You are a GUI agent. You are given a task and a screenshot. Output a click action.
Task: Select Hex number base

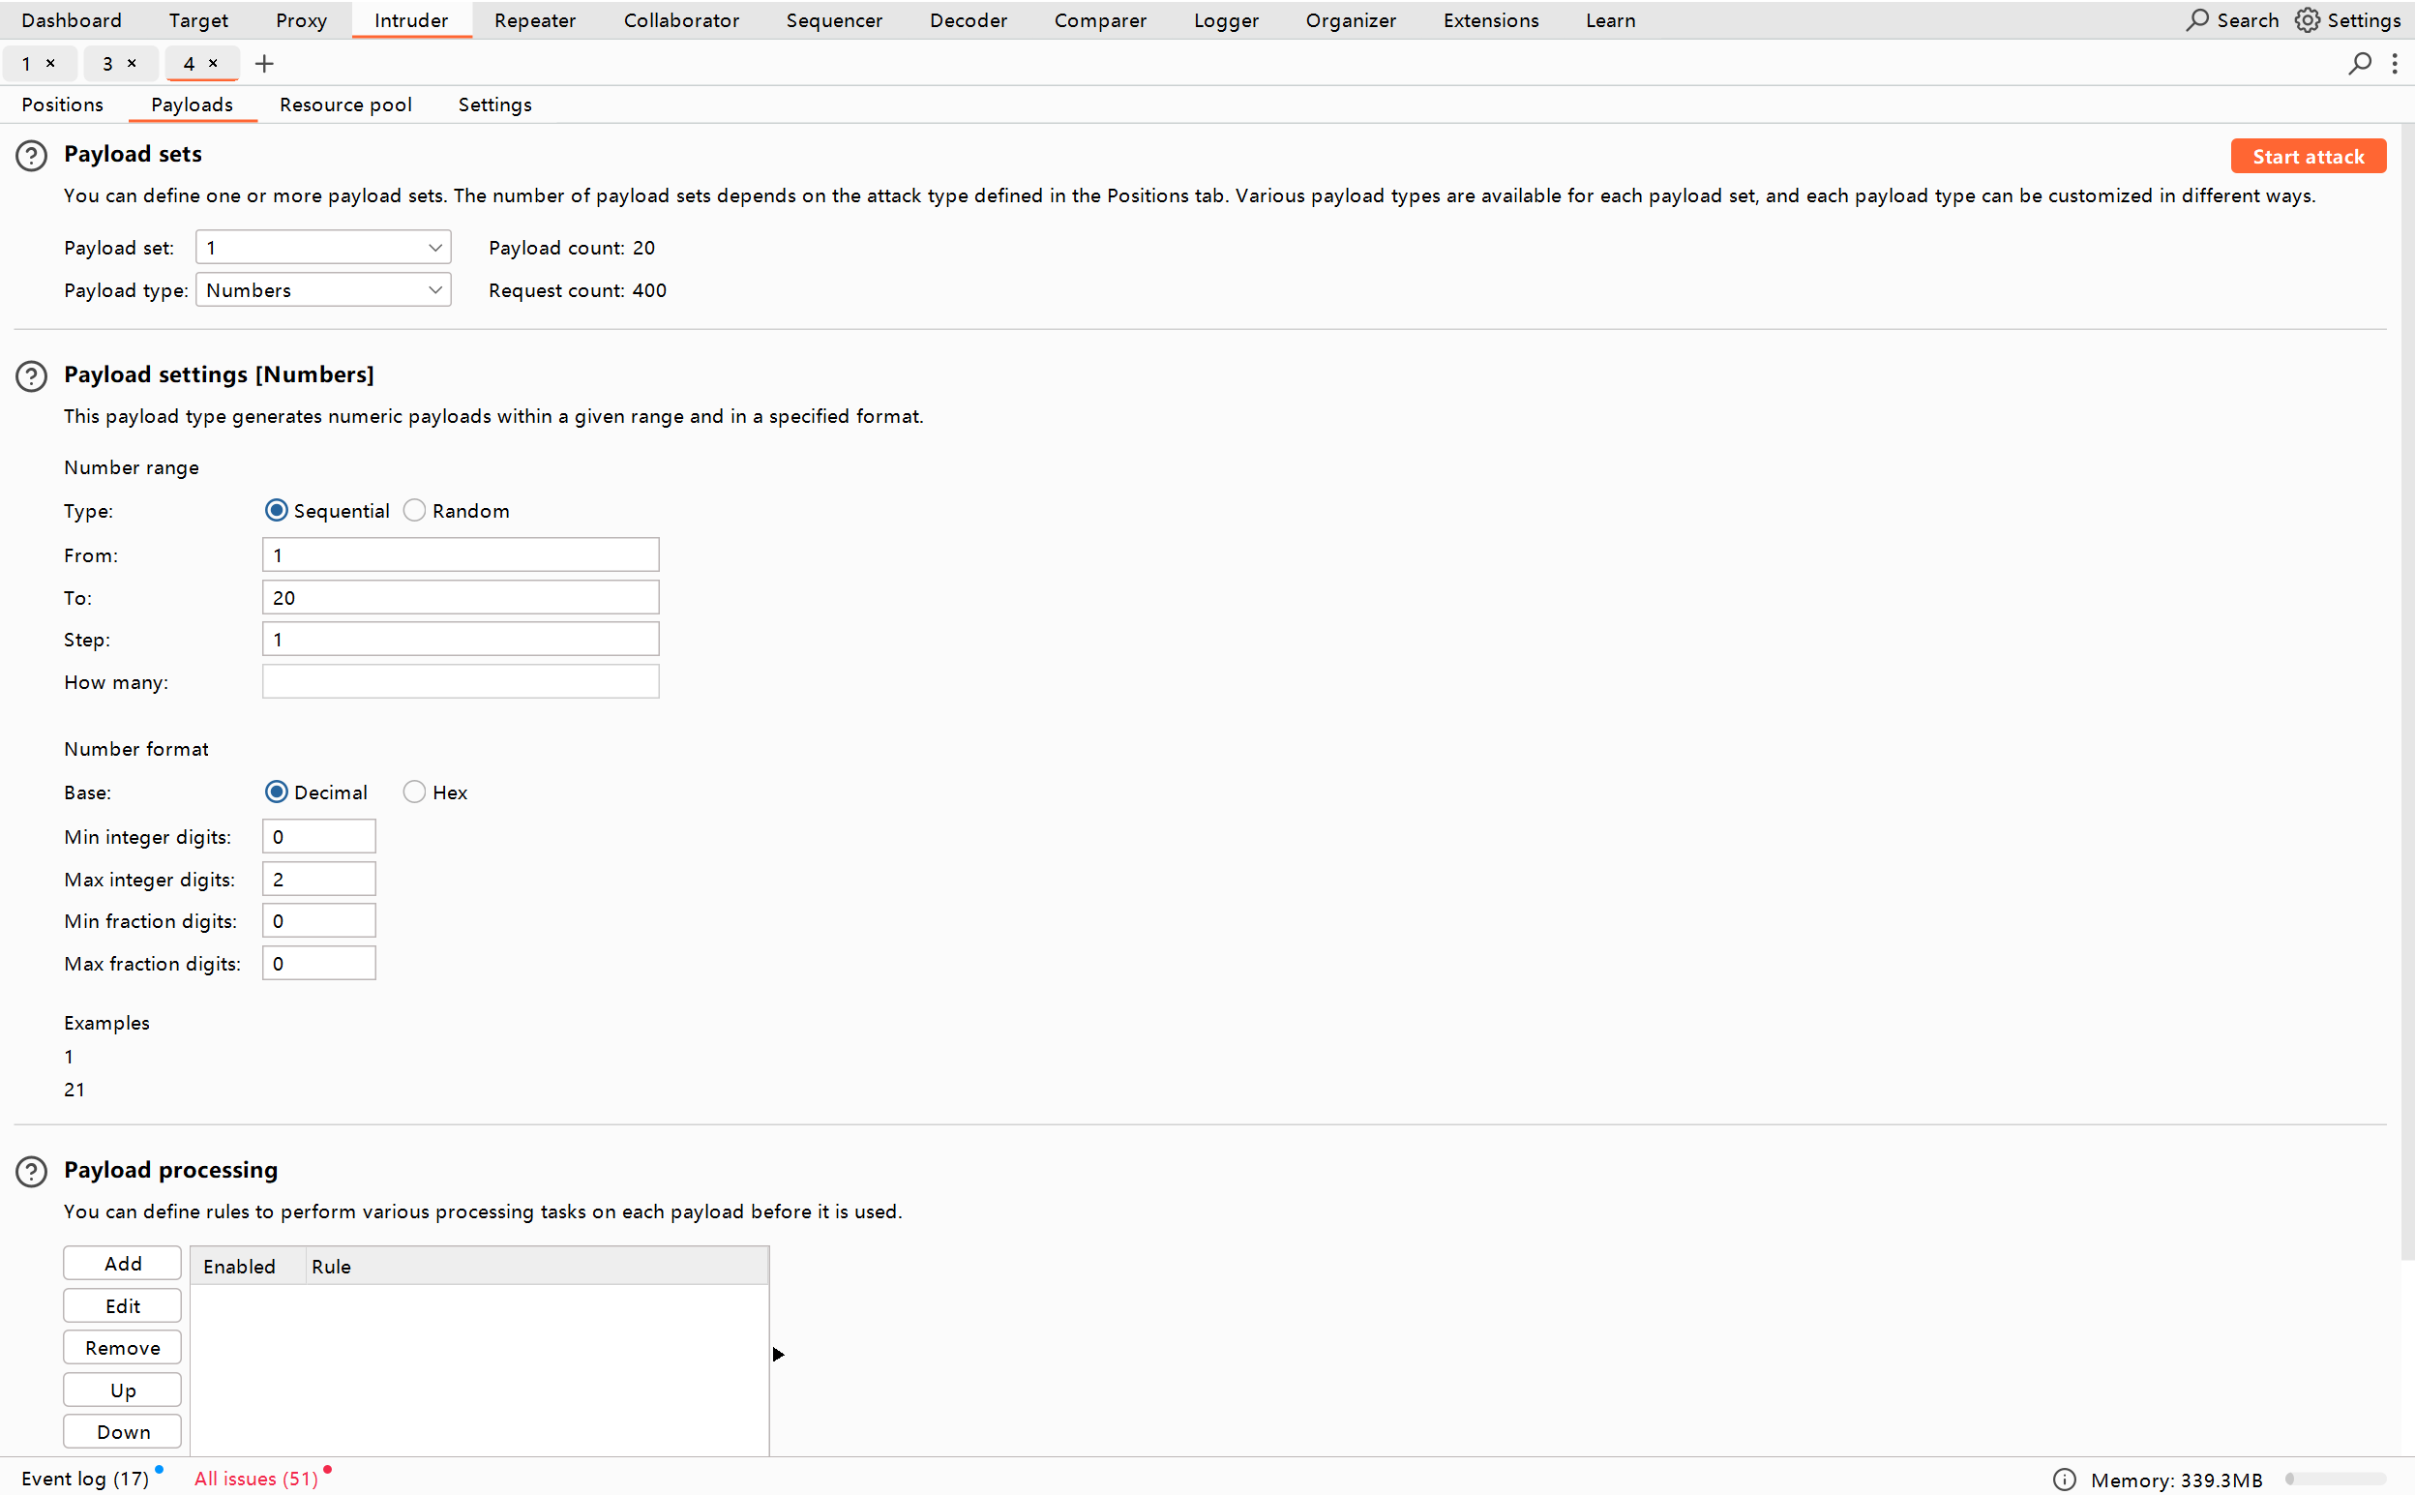coord(414,792)
